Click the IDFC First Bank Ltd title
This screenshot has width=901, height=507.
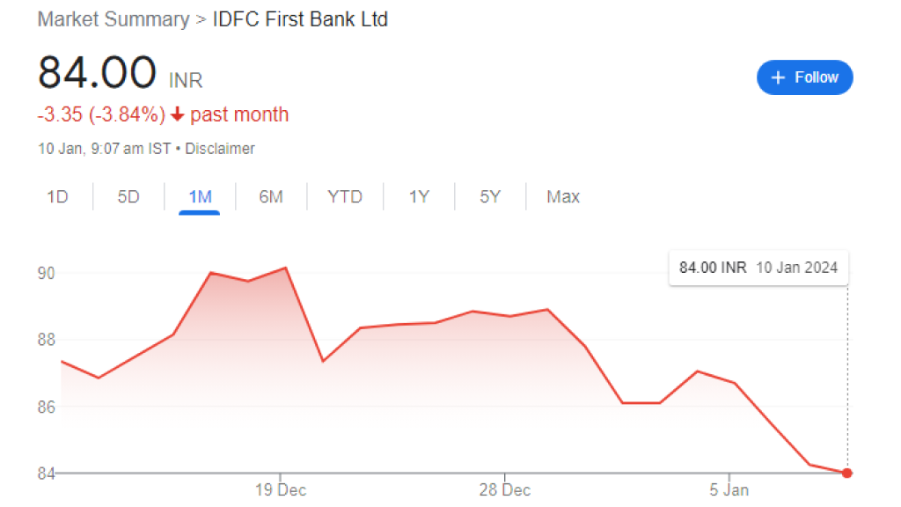point(300,18)
